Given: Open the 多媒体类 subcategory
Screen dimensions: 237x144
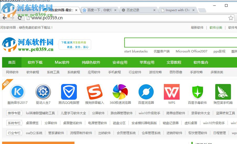Looking at the screenshot, I should pos(217,72).
